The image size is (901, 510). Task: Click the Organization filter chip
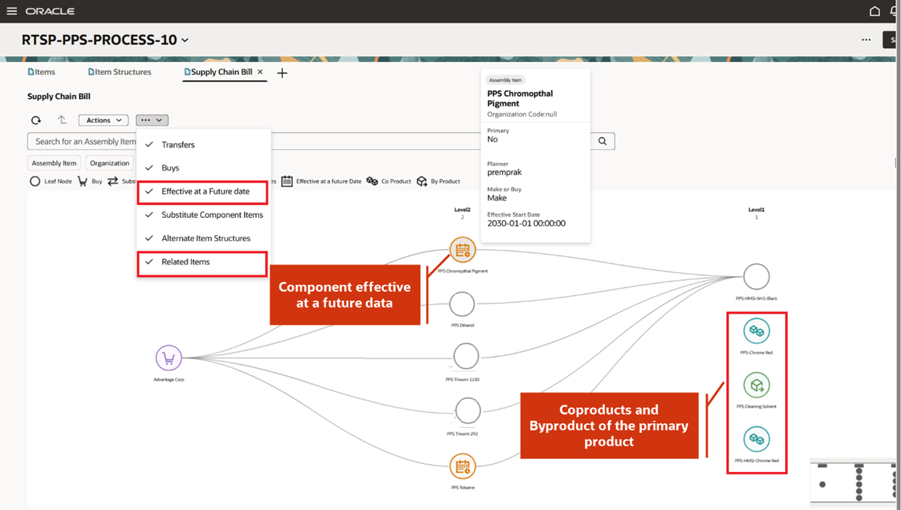110,163
